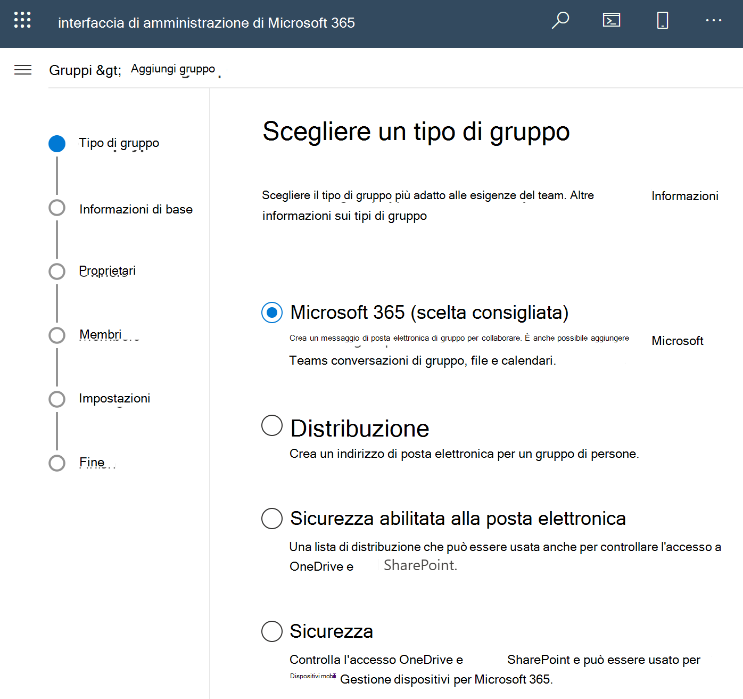The image size is (743, 699).
Task: Open the Cloud Shell terminal icon
Action: tap(612, 20)
